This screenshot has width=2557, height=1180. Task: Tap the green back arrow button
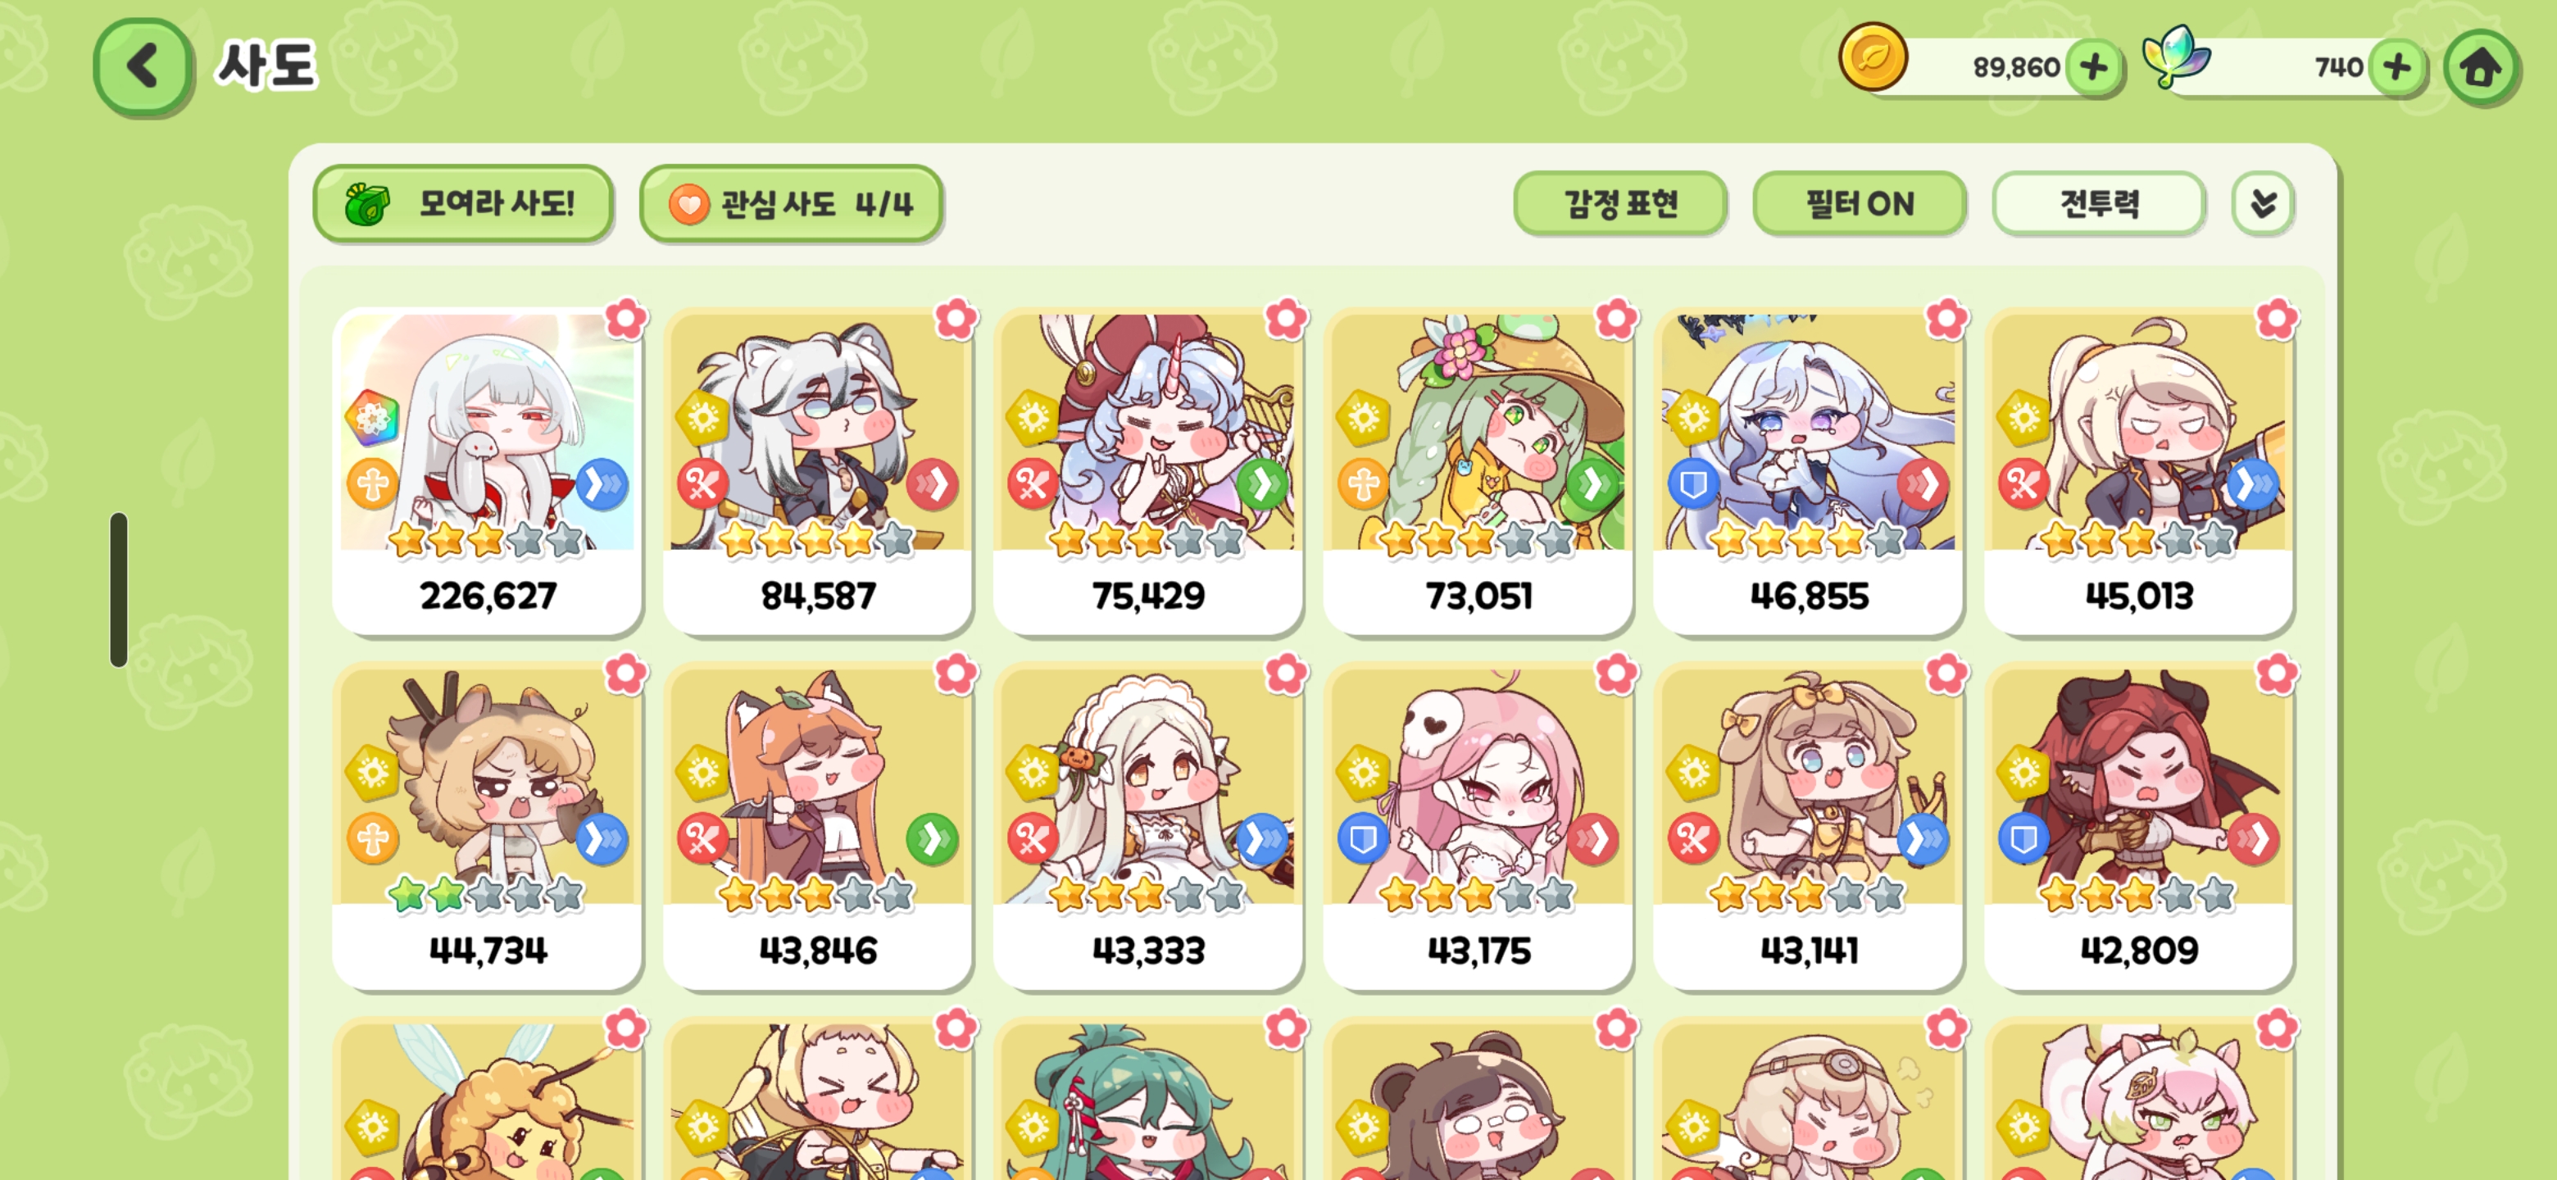143,67
